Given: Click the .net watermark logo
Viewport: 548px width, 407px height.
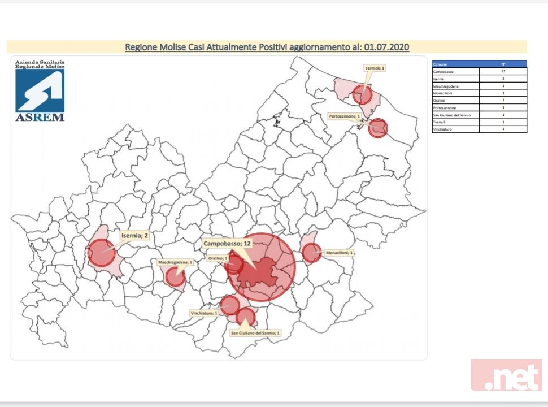Looking at the screenshot, I should [506, 375].
